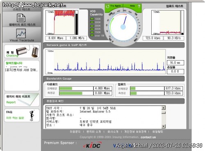This screenshot has height=151, width=205.
Task: Click the upload speed graph
Action: click(x=166, y=23)
